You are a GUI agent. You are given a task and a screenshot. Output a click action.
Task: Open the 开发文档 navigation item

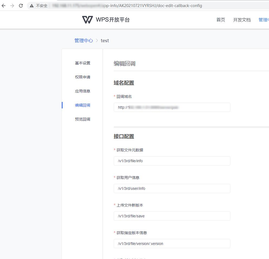[242, 20]
